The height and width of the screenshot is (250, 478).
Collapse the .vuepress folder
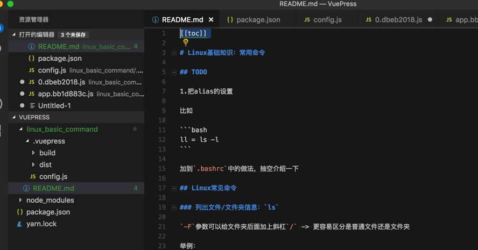click(27, 141)
